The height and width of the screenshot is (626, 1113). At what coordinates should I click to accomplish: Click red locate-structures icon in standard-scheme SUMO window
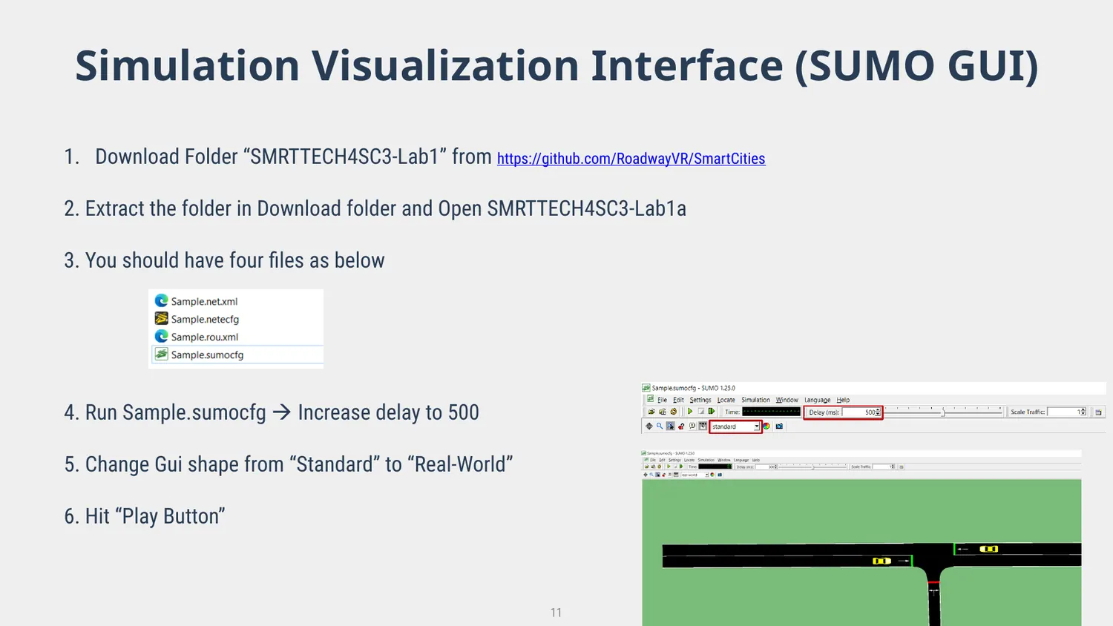click(x=681, y=426)
